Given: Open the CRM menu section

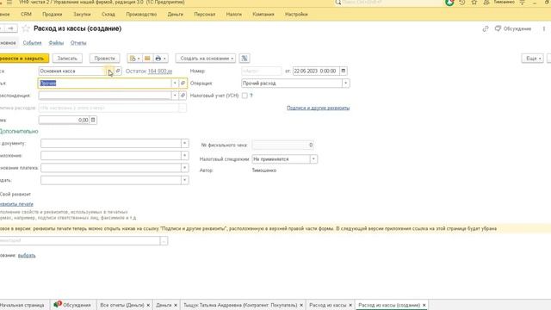Looking at the screenshot, I should (26, 15).
